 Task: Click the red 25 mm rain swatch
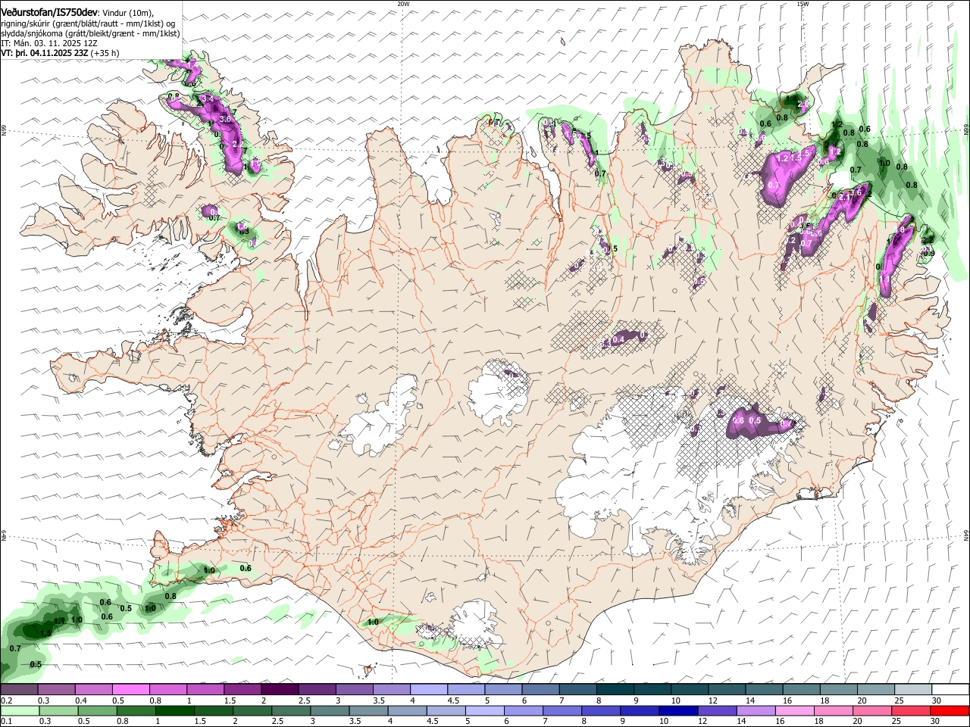(x=911, y=710)
